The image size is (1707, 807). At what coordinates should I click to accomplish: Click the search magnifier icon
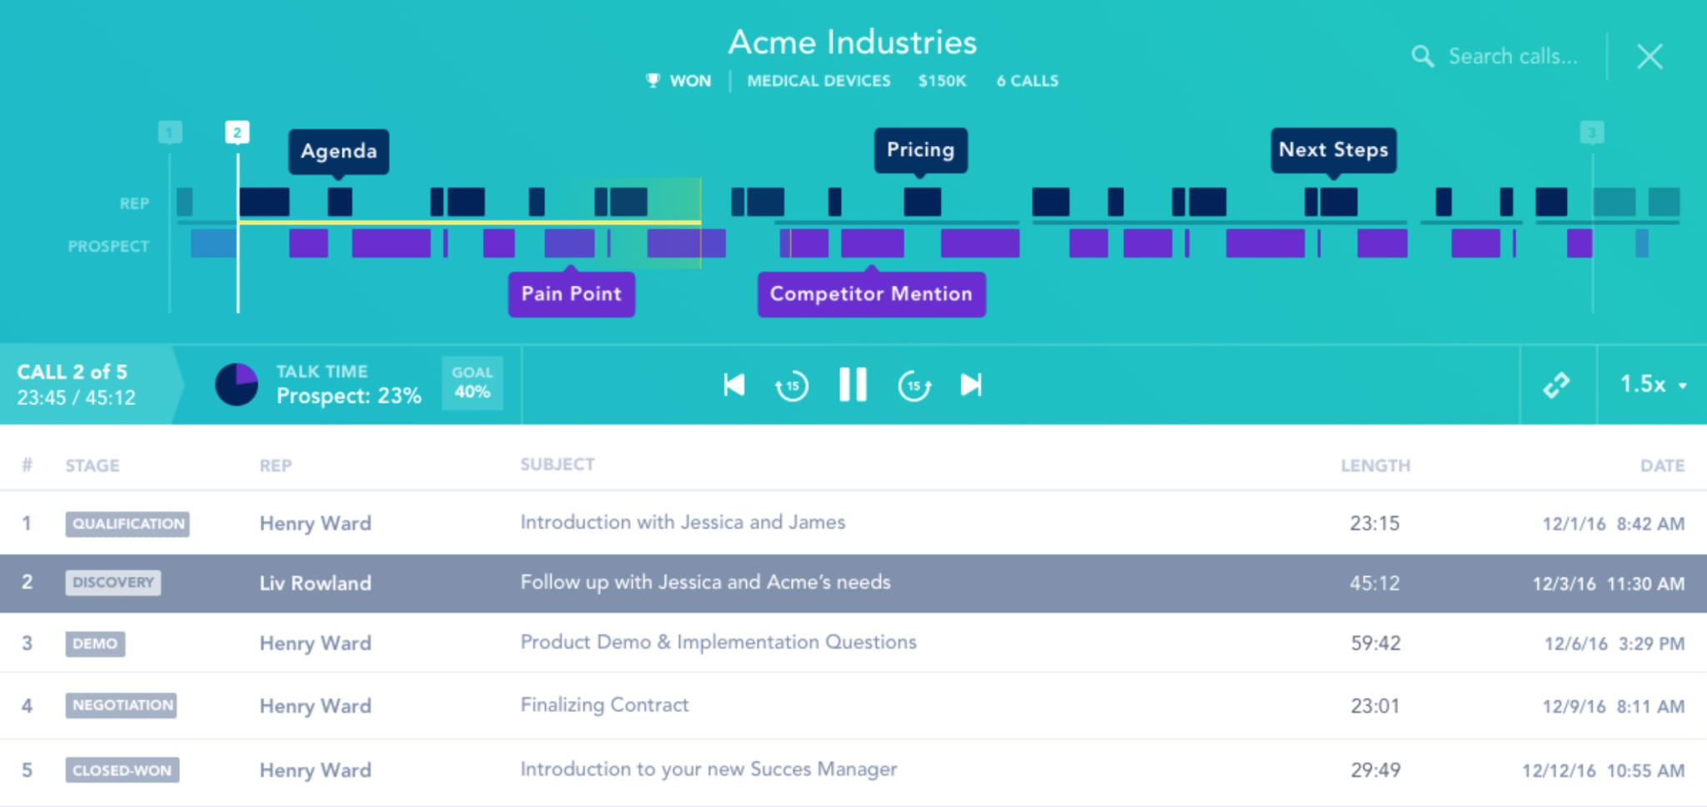click(x=1422, y=57)
